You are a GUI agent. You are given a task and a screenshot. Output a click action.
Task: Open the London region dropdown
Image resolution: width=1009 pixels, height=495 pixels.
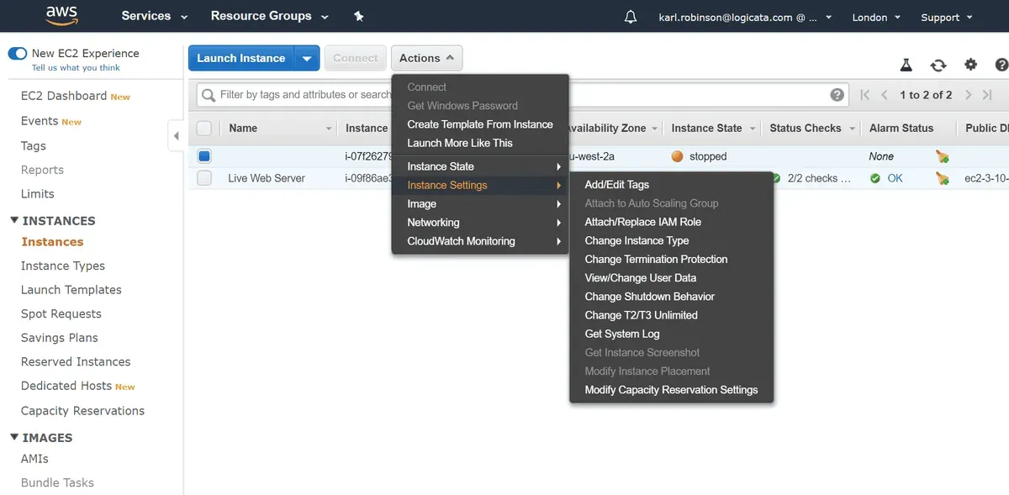click(x=876, y=17)
